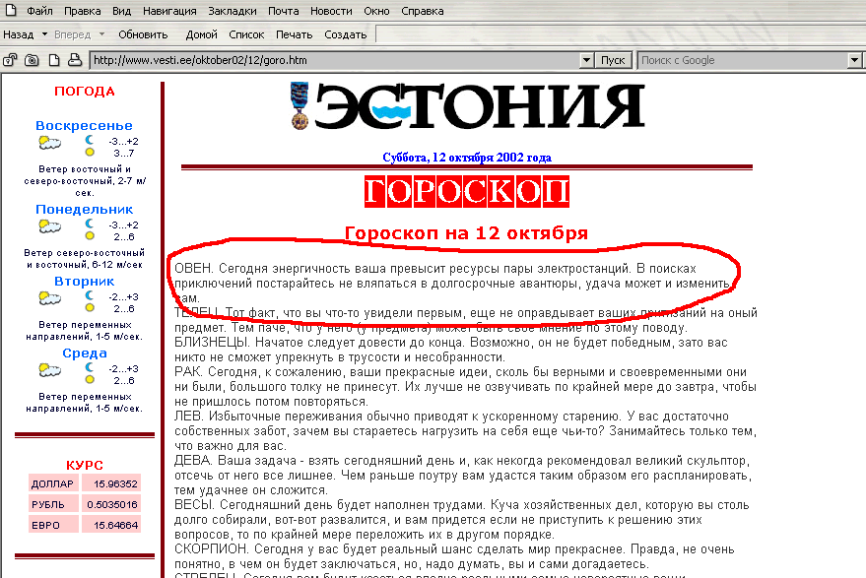The image size is (866, 578).
Task: Click the yellow sun icon under Понедельник
Action: point(90,236)
